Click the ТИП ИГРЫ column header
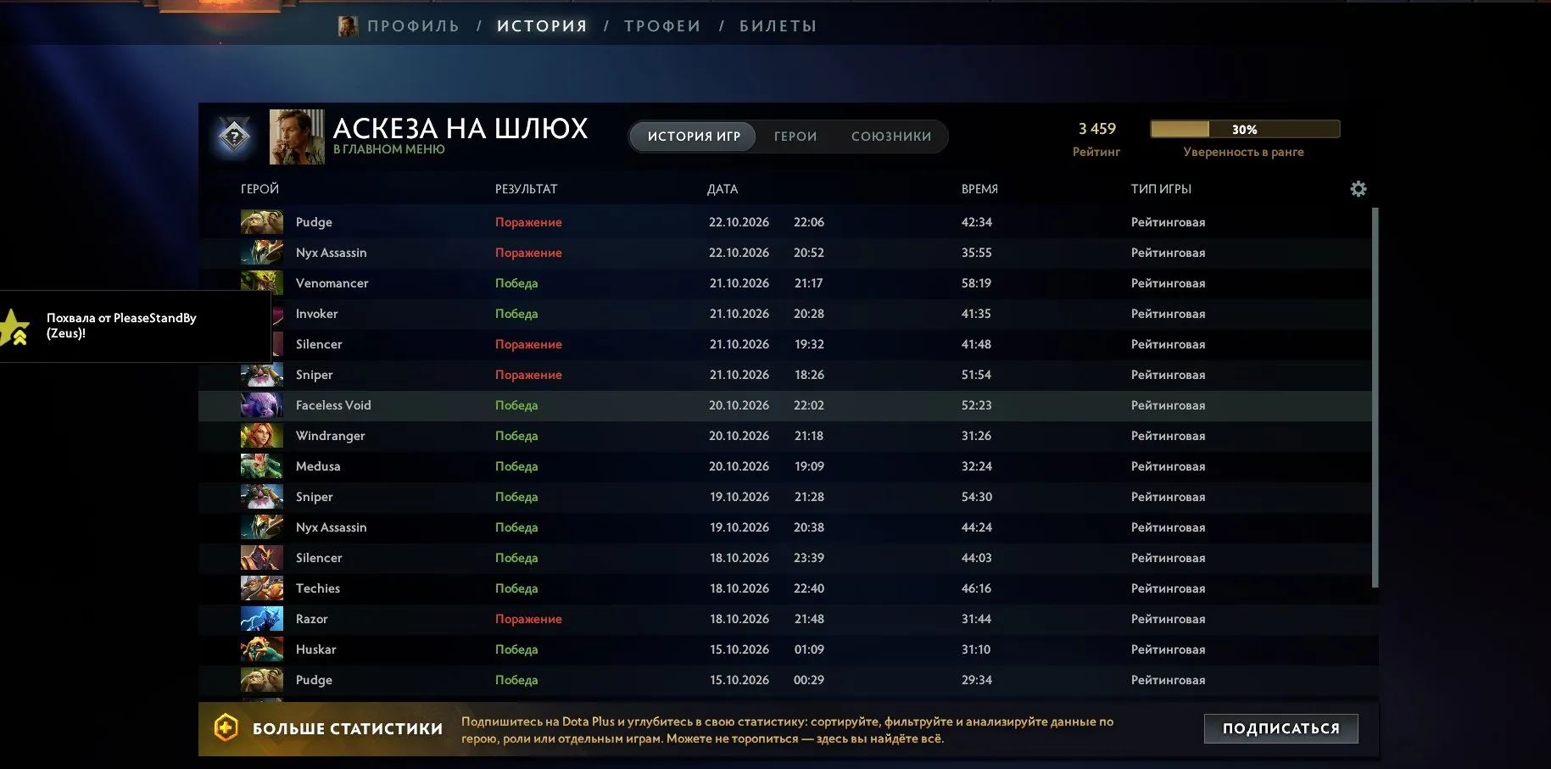1551x769 pixels. 1161,189
